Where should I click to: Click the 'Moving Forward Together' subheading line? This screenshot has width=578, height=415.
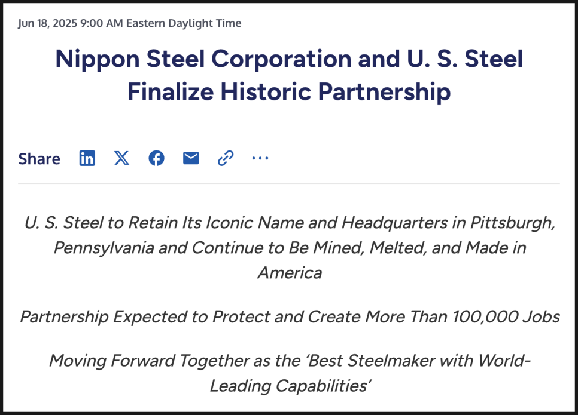[x=290, y=361]
